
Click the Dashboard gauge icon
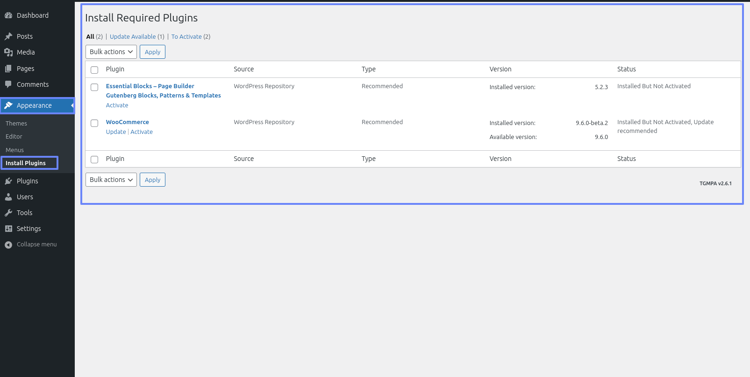pos(8,15)
